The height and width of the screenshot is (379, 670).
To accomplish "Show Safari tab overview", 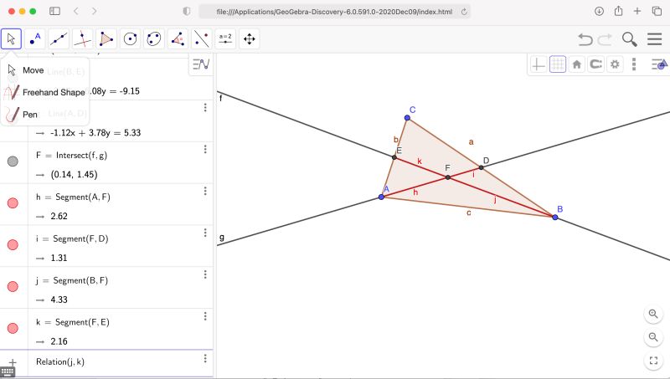I will click(657, 11).
